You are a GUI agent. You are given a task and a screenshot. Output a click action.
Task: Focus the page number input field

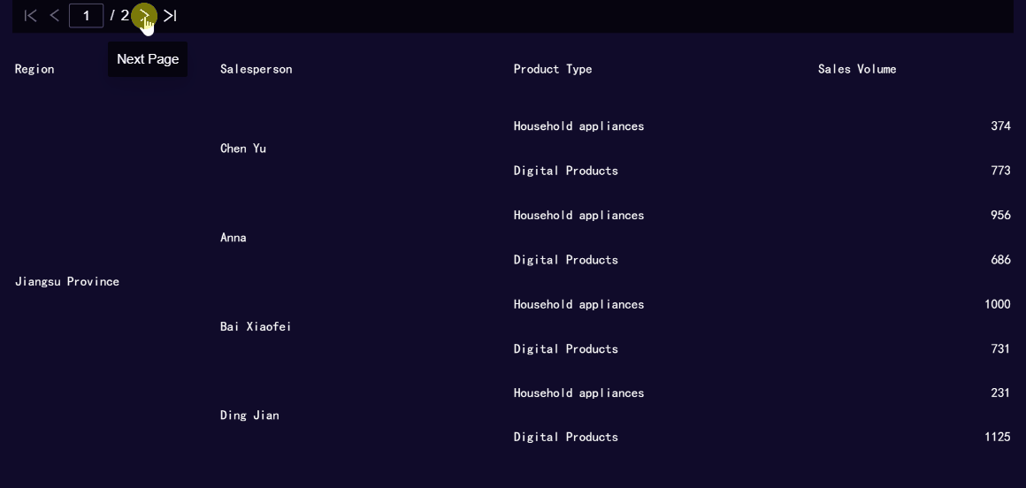(87, 16)
